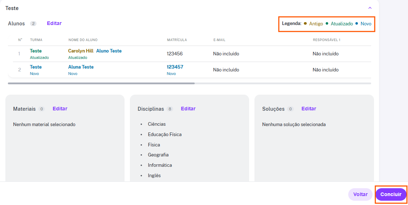
Task: Edit the Alunos list
Action: coord(54,23)
